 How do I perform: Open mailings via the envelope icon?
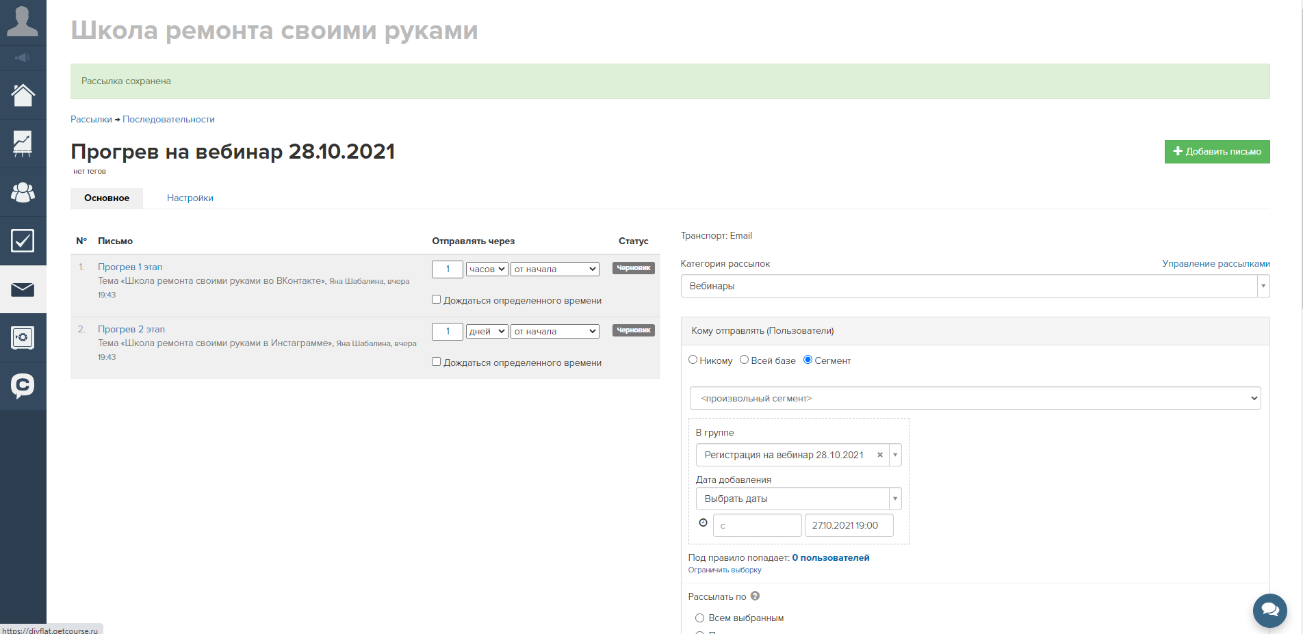[x=23, y=289]
